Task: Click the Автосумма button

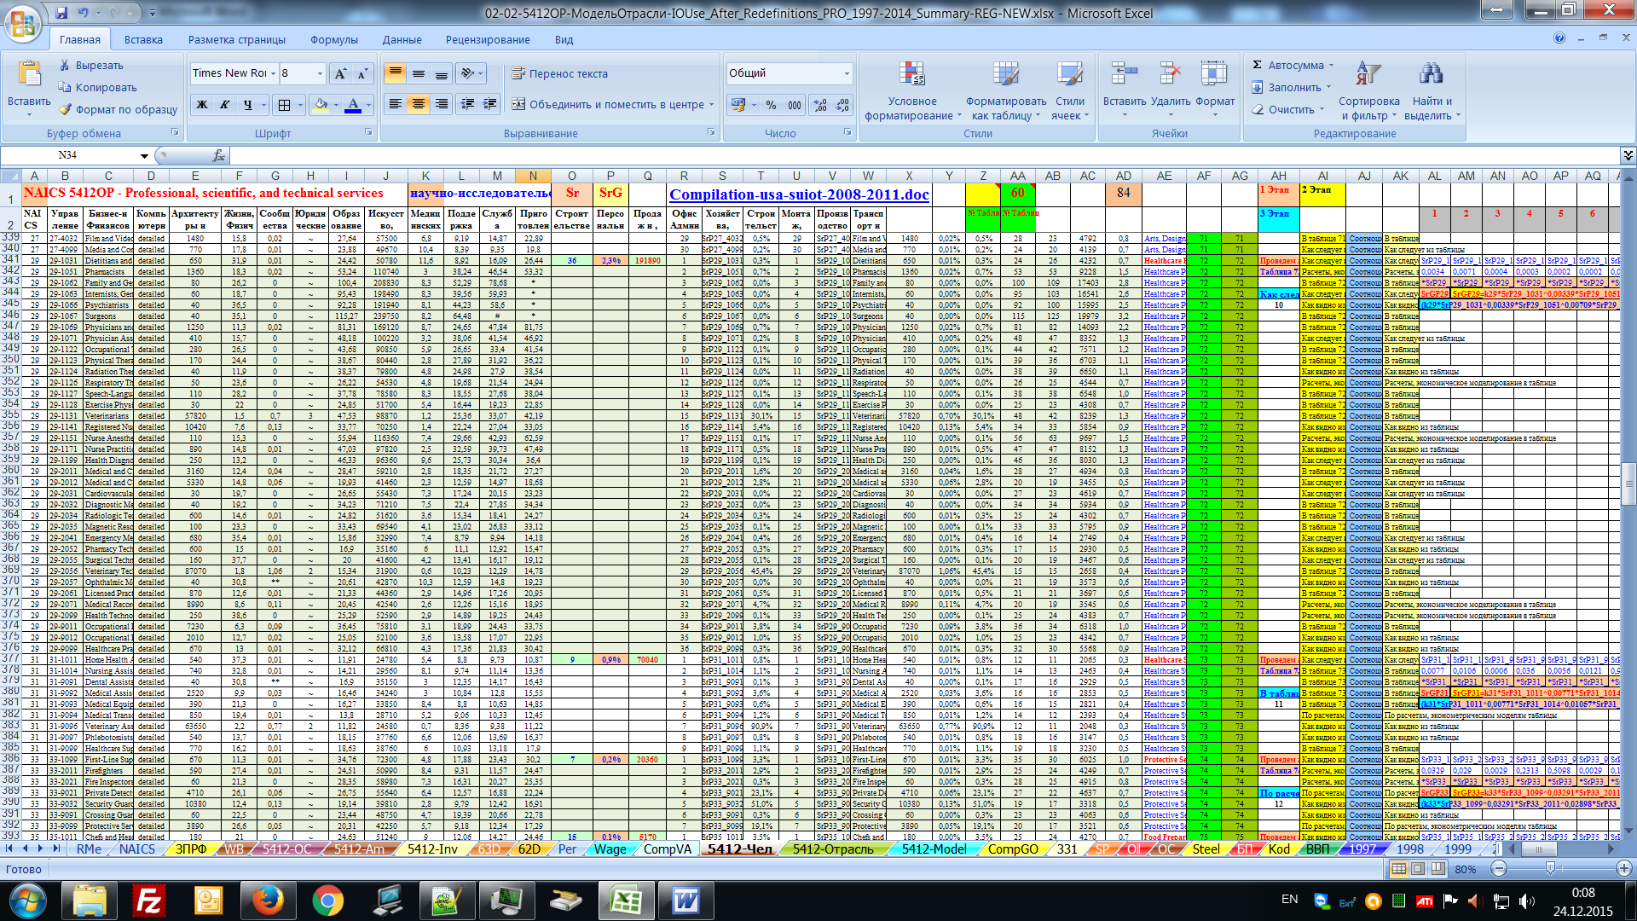Action: coord(1293,65)
